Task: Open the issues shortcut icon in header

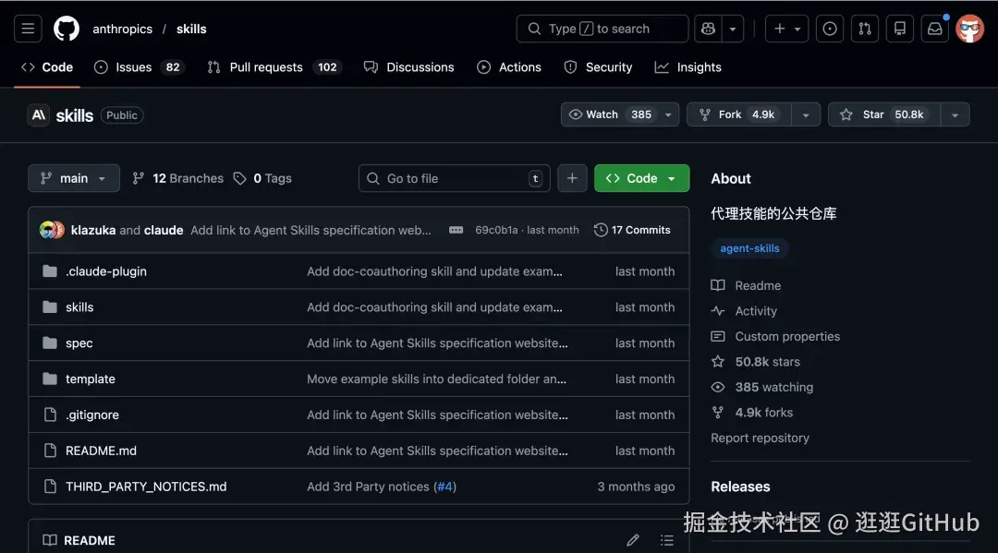Action: (829, 29)
